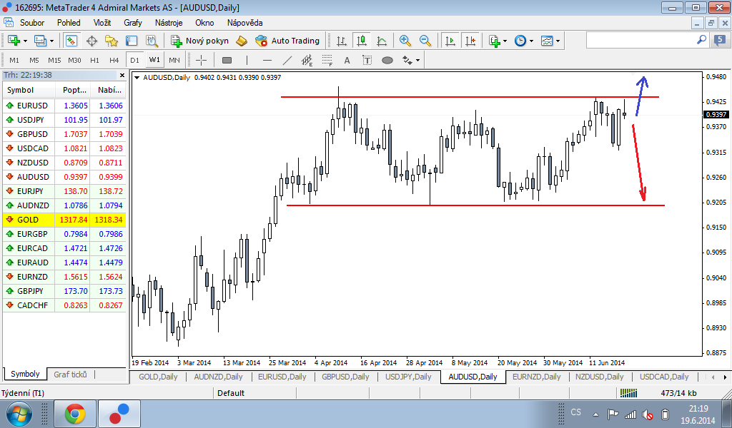
Task: Zoom out of the chart
Action: point(425,41)
